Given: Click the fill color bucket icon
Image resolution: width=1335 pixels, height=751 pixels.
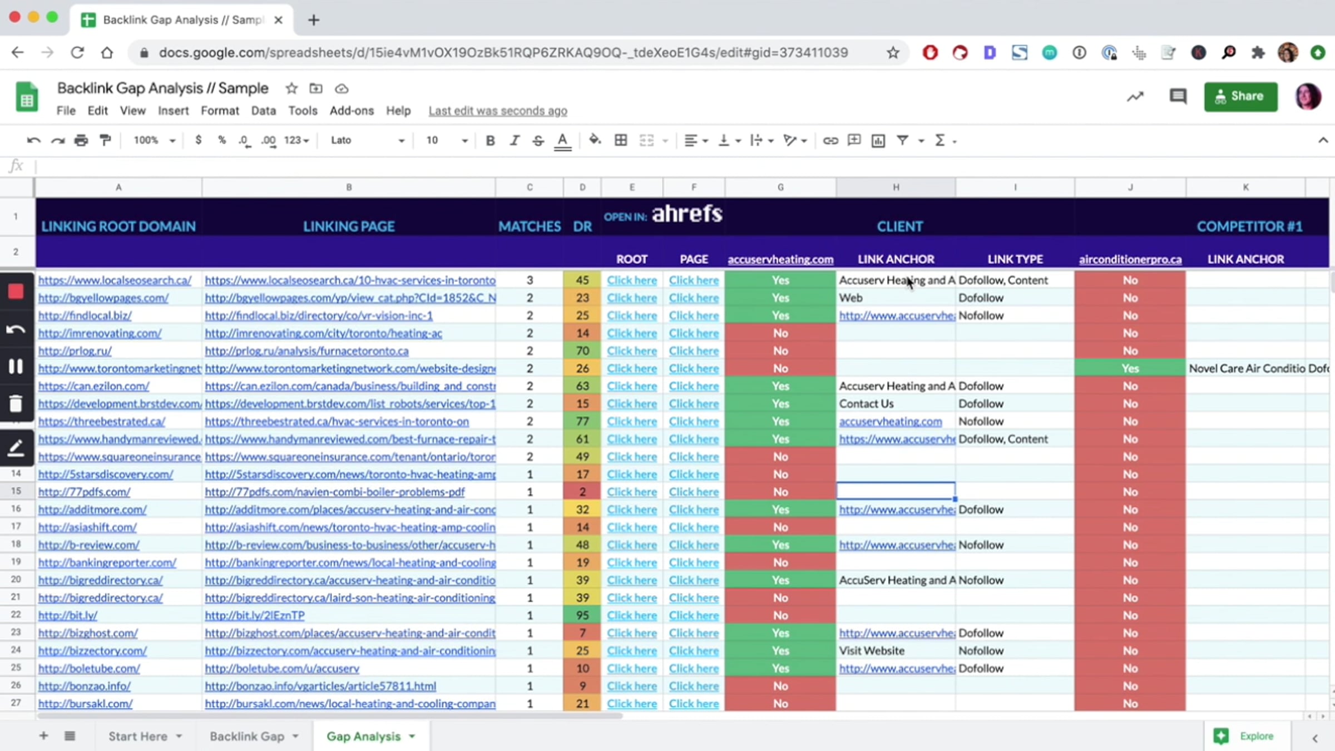Looking at the screenshot, I should 595,140.
